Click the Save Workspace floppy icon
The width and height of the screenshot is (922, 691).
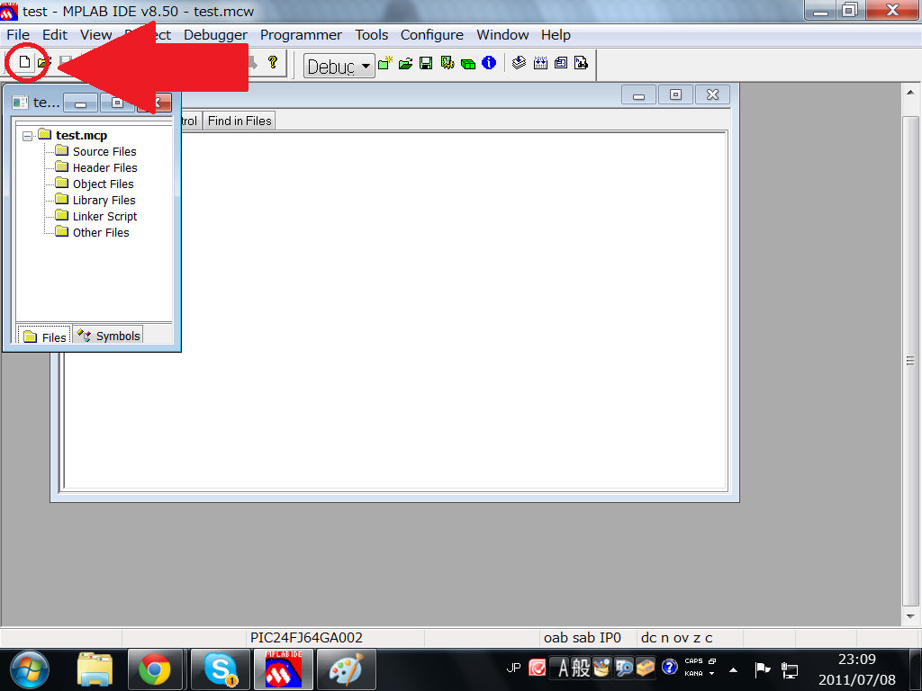click(x=426, y=63)
